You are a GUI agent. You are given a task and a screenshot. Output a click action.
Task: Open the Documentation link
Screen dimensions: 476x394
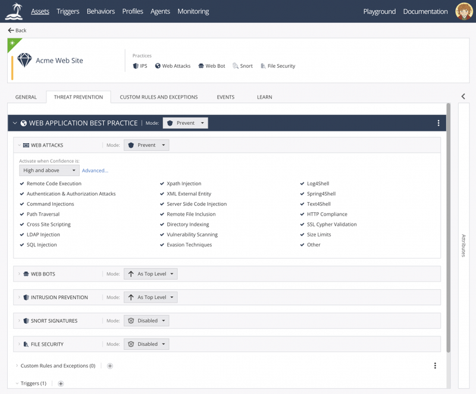425,11
